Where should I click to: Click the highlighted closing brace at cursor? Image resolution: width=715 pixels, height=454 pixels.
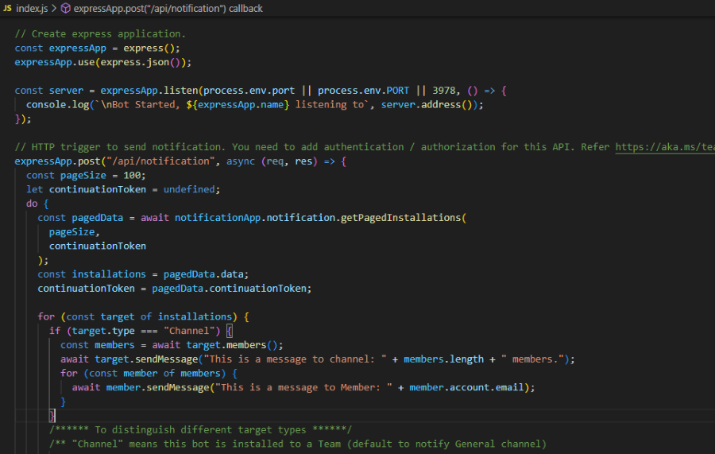52,416
